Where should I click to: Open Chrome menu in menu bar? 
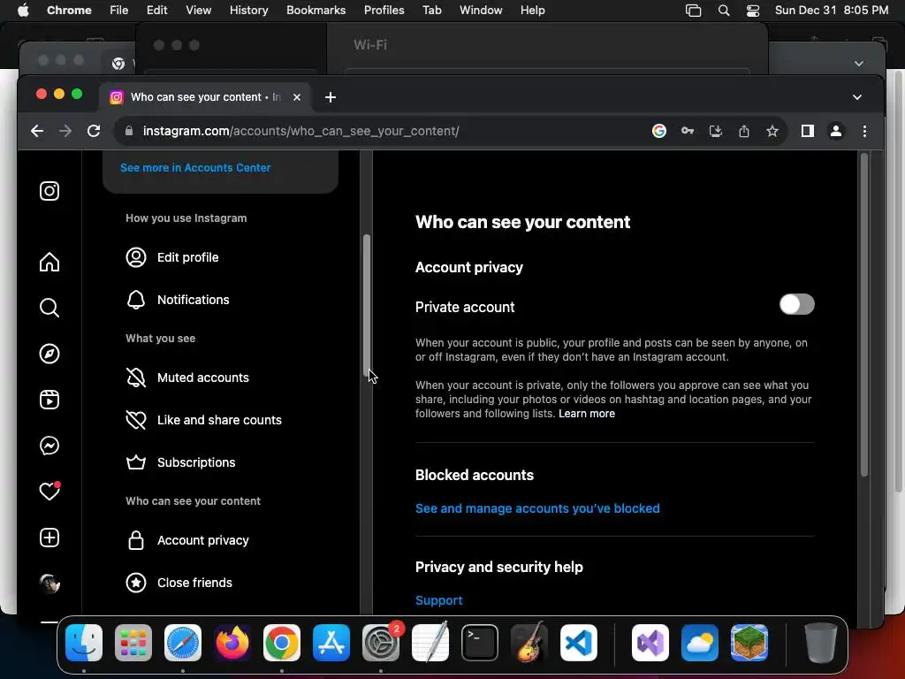69,10
